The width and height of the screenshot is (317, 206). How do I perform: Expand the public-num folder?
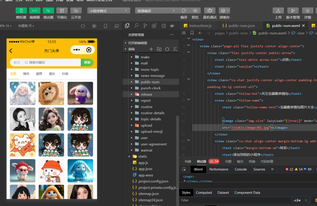(150, 82)
